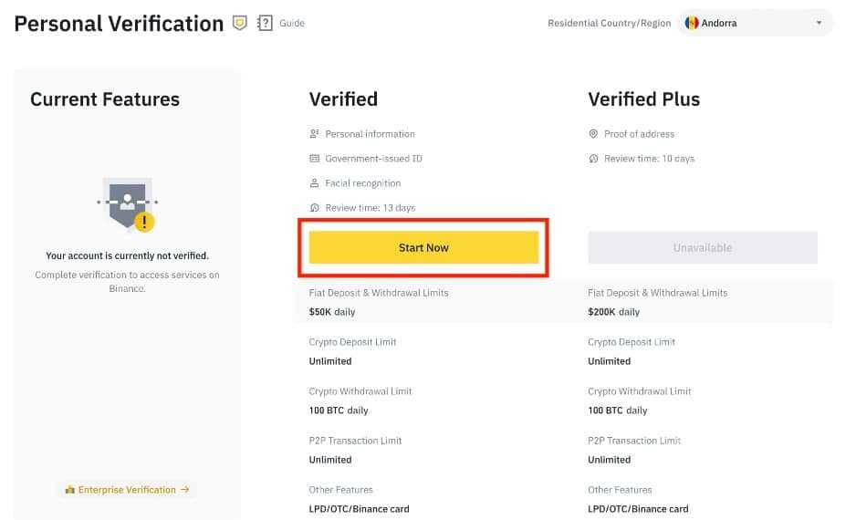
Task: Click the Proof of address pin icon
Action: pyautogui.click(x=594, y=134)
